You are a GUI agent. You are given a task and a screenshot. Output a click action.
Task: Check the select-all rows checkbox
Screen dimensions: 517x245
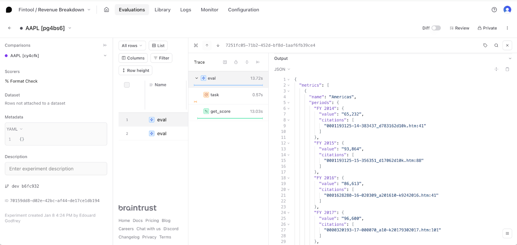[127, 85]
